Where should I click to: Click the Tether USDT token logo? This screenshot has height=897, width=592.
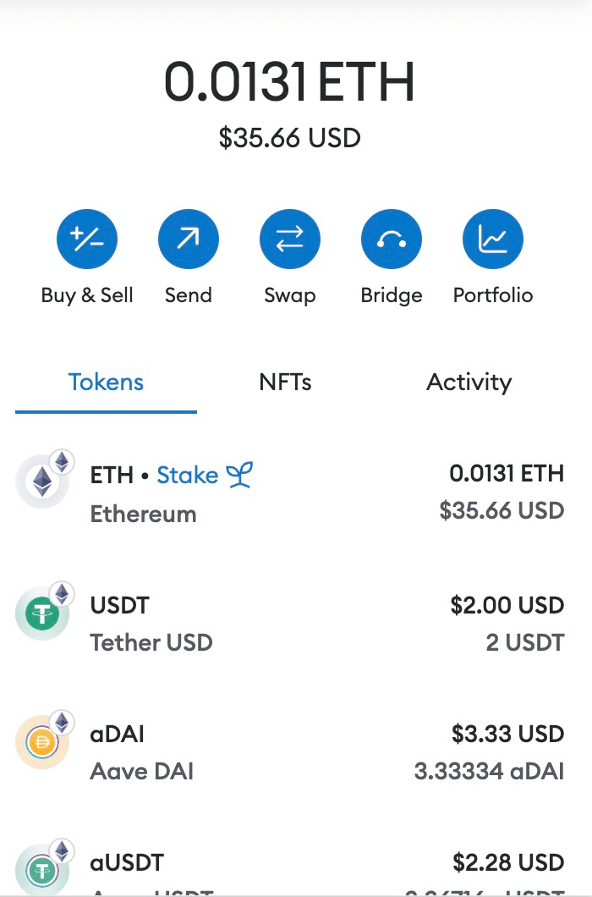click(x=42, y=614)
